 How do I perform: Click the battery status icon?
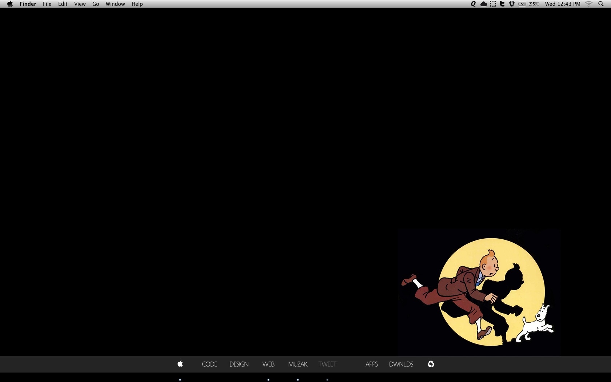(522, 4)
